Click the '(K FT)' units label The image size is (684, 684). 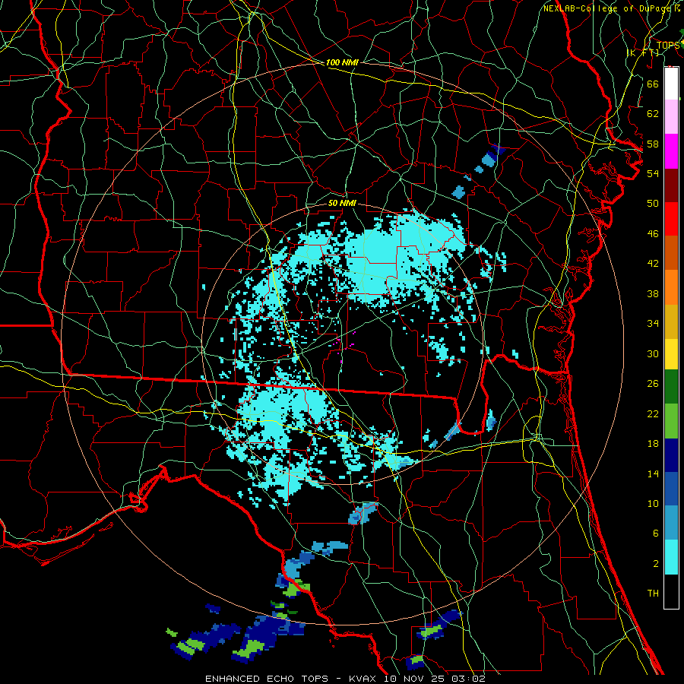[x=643, y=52]
